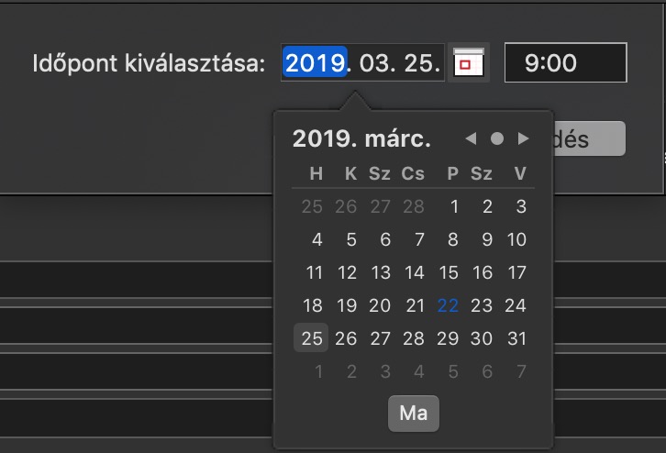The width and height of the screenshot is (666, 453).
Task: Select March 6 in the calendar
Action: click(385, 239)
